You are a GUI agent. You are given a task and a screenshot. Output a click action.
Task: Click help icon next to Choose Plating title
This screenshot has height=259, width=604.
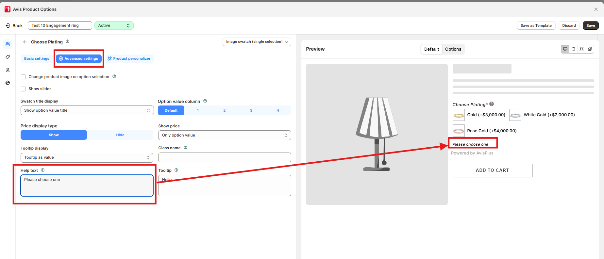click(68, 41)
